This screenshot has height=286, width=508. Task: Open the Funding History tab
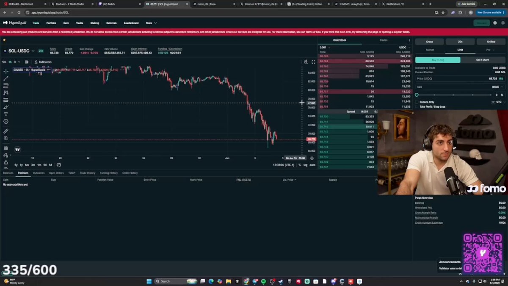pyautogui.click(x=109, y=173)
